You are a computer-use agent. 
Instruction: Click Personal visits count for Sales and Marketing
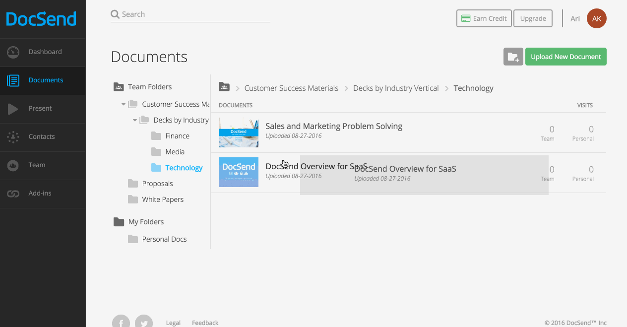pos(591,129)
